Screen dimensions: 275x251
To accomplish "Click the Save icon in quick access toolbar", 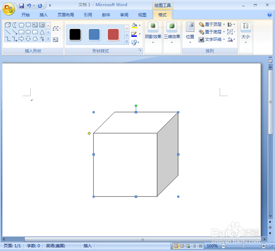I will pos(21,6).
